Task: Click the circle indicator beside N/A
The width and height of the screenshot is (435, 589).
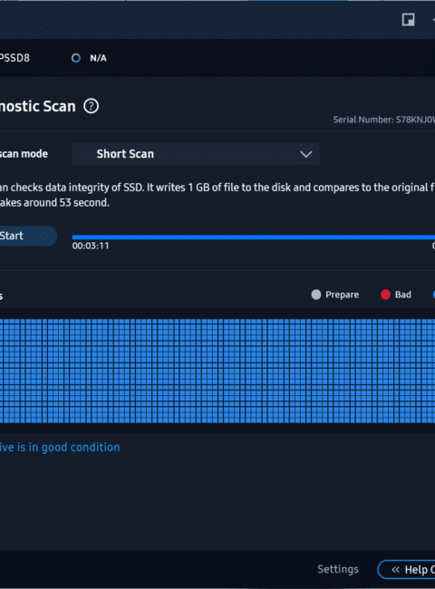Action: pyautogui.click(x=76, y=58)
